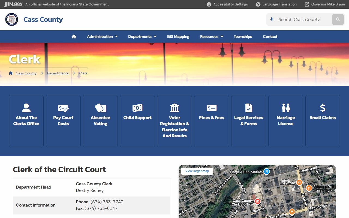349x218 pixels.
Task: Click Science Project Company map marker
Action: (309, 188)
